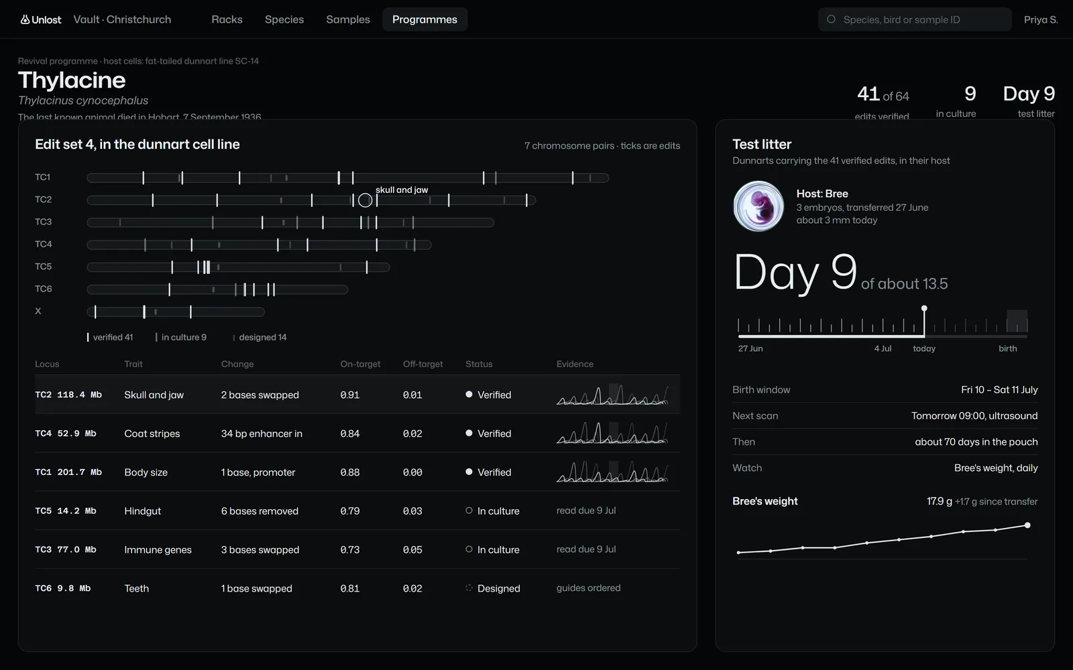Click the Verified status dot in Skull and jaw row
1073x670 pixels.
(x=469, y=395)
